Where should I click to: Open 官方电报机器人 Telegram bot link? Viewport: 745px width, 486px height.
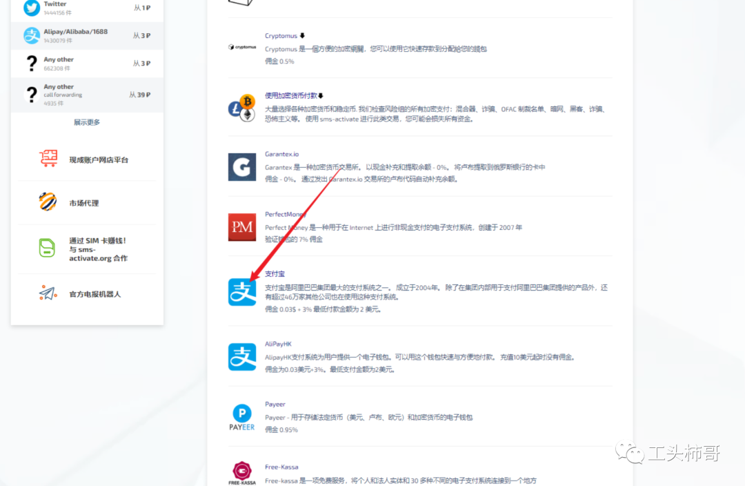click(95, 294)
